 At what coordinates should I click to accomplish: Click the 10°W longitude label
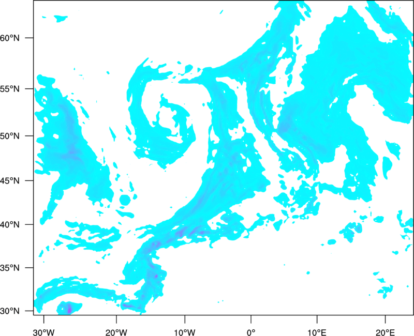185,332
